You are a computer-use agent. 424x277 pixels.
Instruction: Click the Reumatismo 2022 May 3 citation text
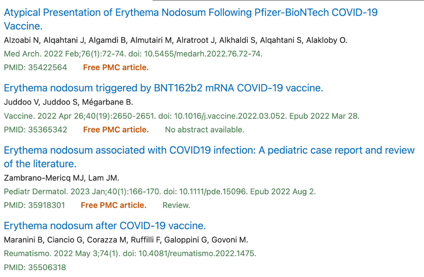coord(130,254)
